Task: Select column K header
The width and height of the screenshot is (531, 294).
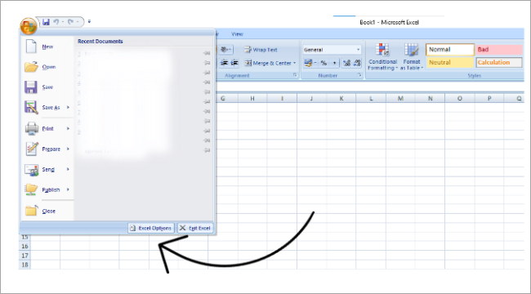Action: coord(341,98)
